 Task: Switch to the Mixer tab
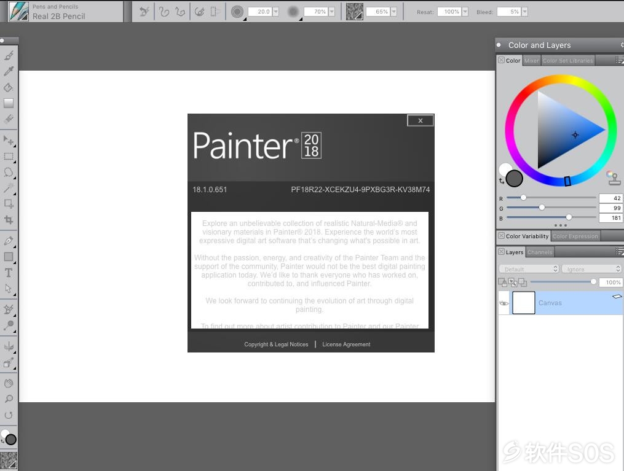click(532, 61)
